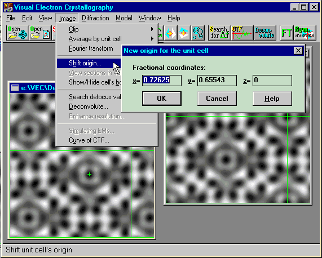This screenshot has width=322, height=258.
Task: Minimize the Visual Electron Crystallography window
Action: (294, 7)
